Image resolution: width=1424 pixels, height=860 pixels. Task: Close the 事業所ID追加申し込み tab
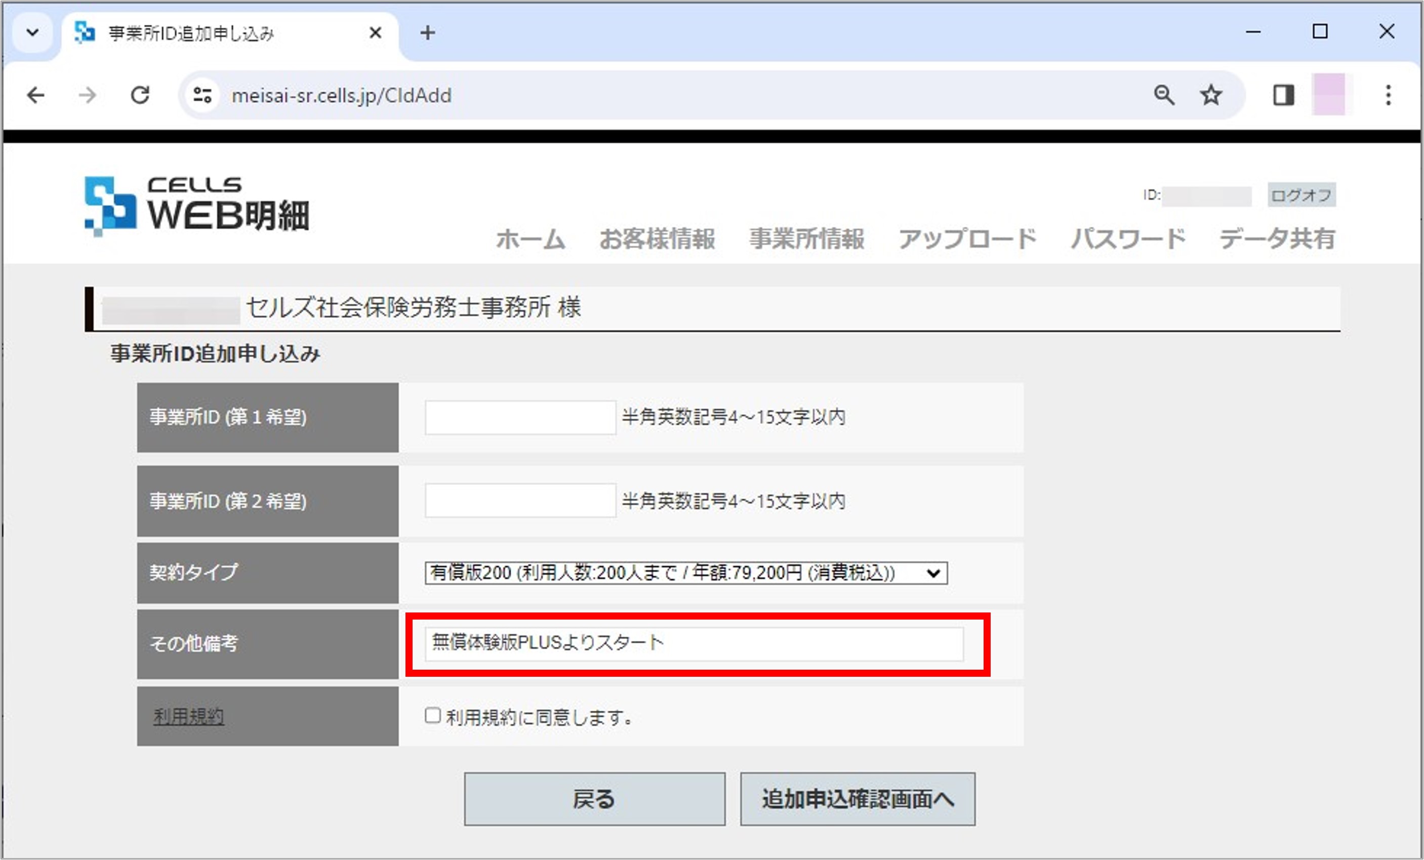click(x=375, y=33)
